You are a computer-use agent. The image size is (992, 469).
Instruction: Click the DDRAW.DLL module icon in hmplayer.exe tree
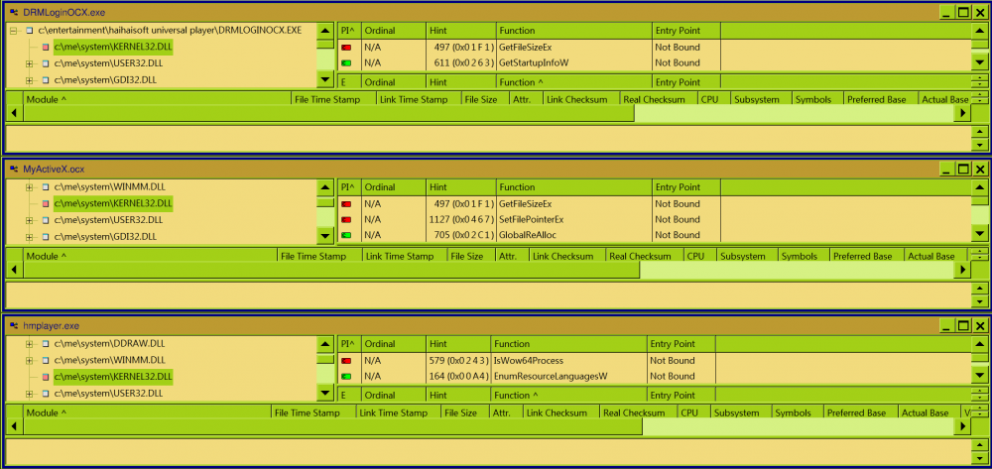[x=45, y=344]
